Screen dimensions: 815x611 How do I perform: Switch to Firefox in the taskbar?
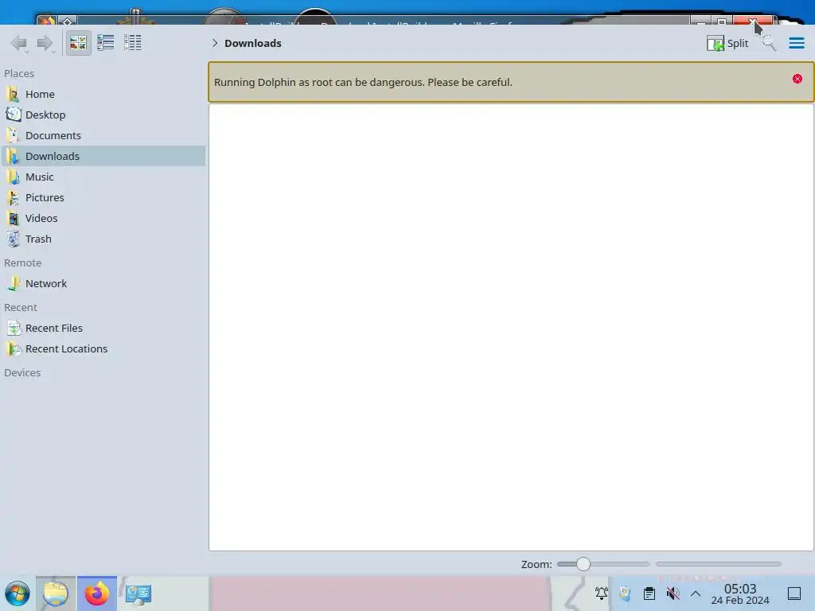click(x=96, y=593)
